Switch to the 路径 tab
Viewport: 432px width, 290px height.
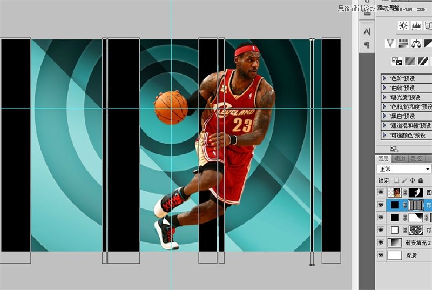click(x=416, y=159)
